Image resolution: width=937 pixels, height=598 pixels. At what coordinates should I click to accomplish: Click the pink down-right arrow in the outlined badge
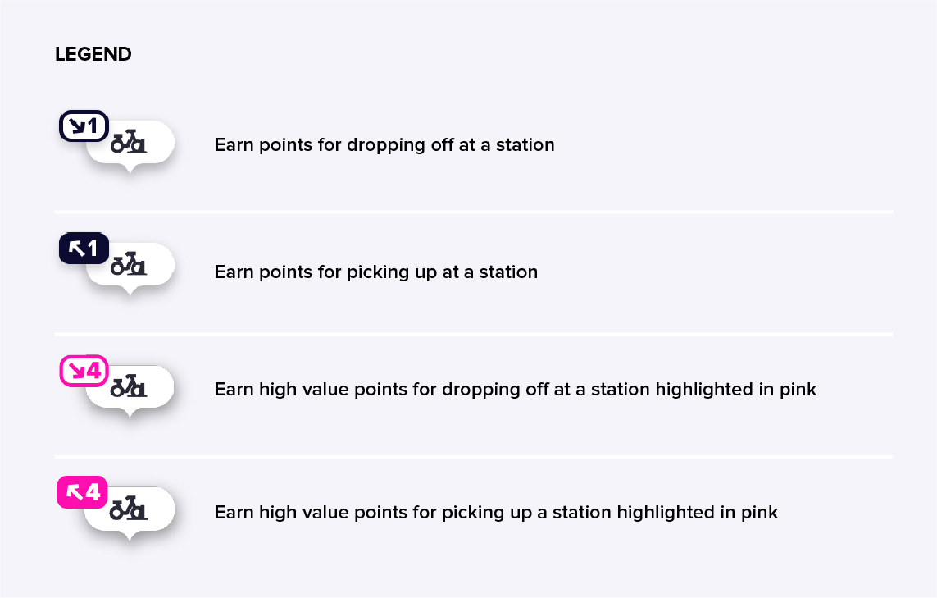[x=75, y=372]
